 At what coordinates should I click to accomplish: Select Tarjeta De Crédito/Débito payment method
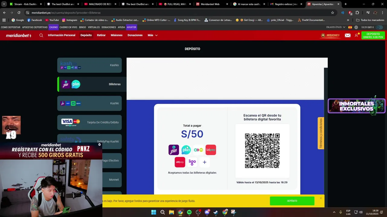coord(89,122)
